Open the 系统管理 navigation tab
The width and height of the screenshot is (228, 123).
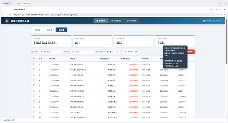(131, 21)
